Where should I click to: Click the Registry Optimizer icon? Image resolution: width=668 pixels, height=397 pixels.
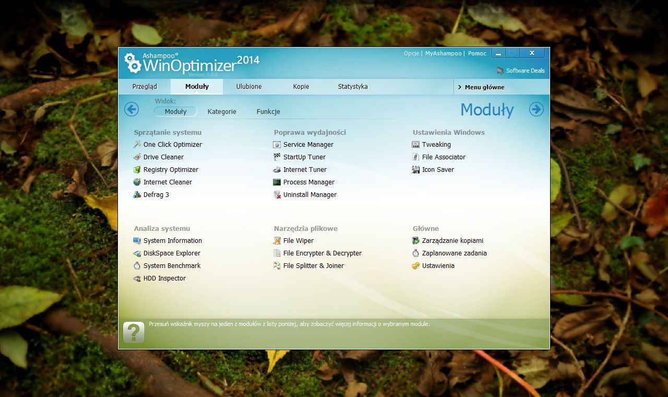(x=137, y=170)
